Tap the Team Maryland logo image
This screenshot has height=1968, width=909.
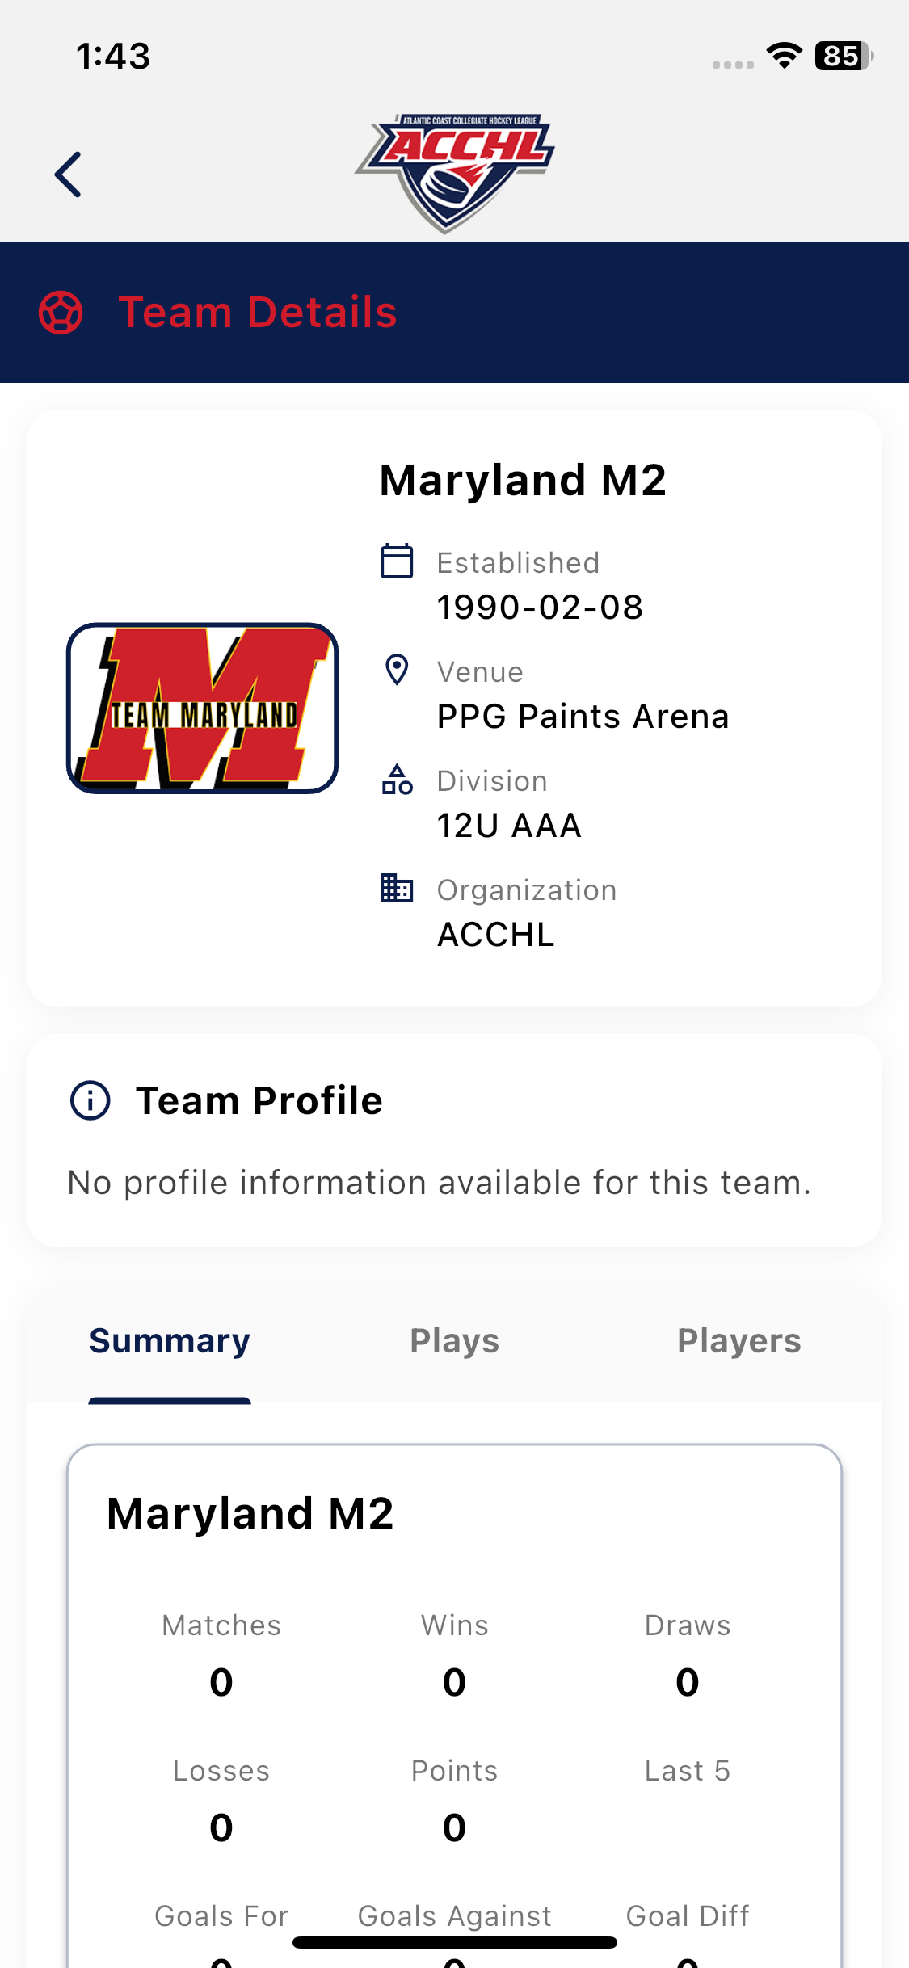202,708
